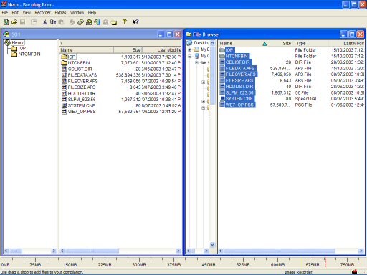Click the IOP folder icon in File Browser list

click(x=222, y=50)
